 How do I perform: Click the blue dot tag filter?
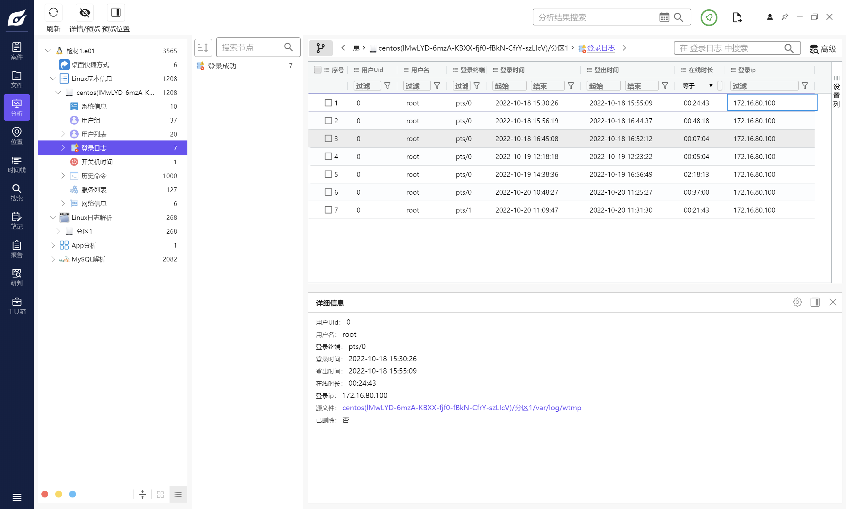pos(72,494)
